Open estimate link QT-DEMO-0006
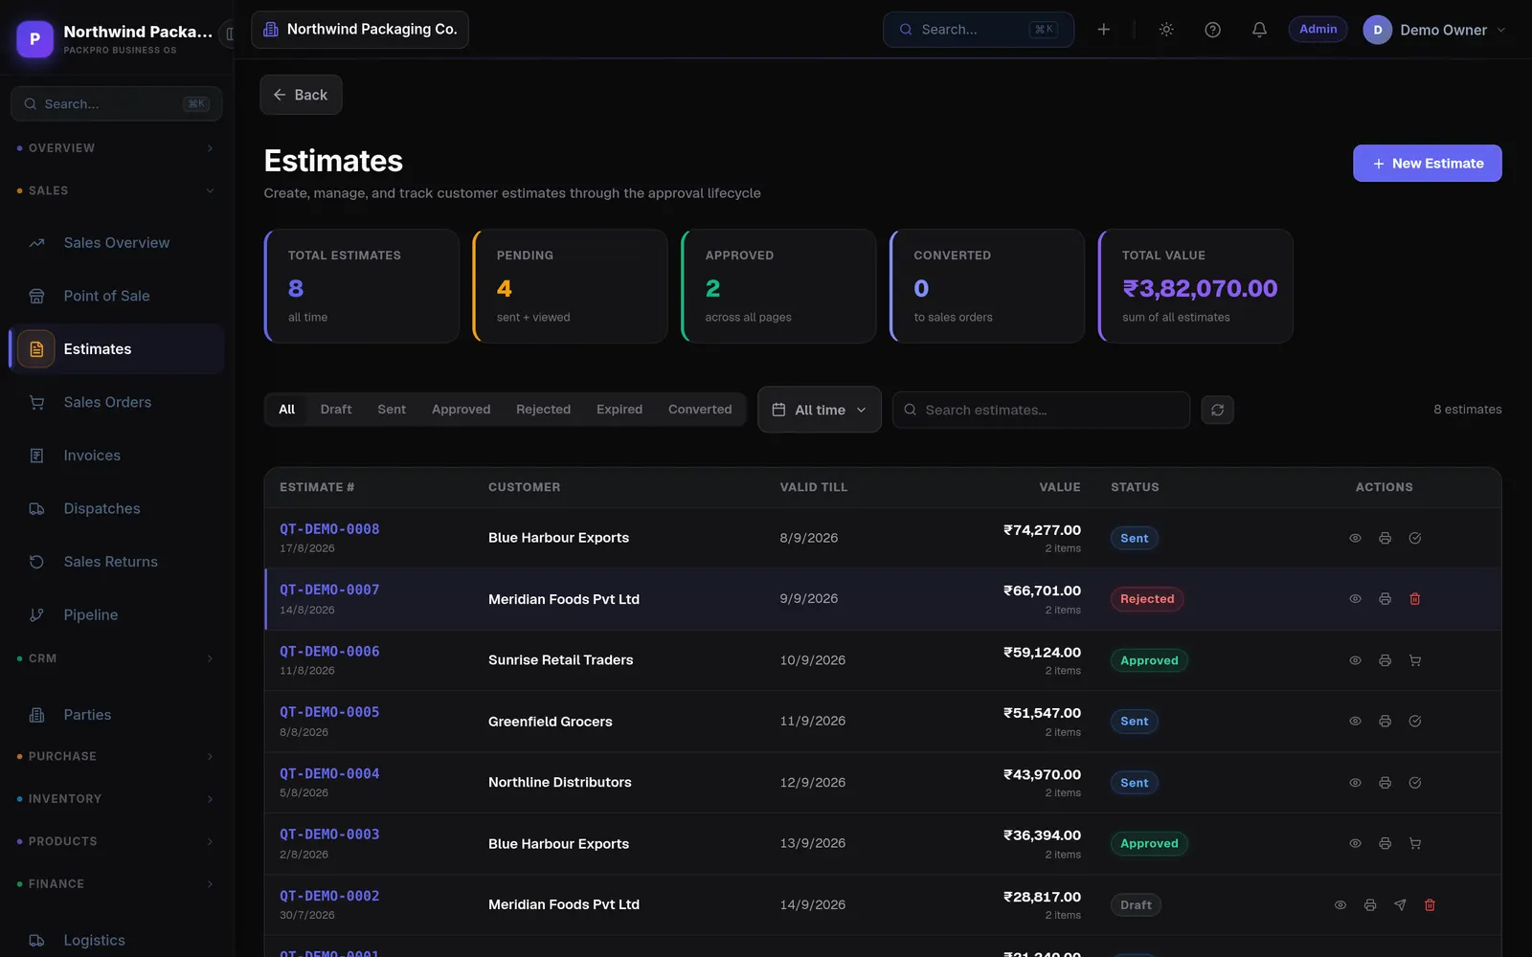The width and height of the screenshot is (1532, 957). (x=329, y=652)
